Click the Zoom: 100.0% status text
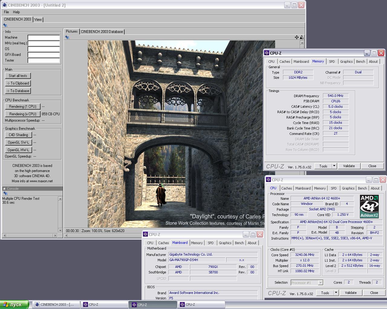 click(92, 231)
